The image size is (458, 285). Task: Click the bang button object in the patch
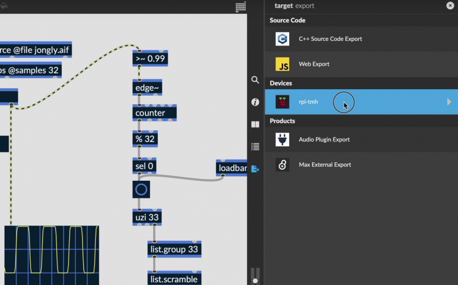(141, 190)
